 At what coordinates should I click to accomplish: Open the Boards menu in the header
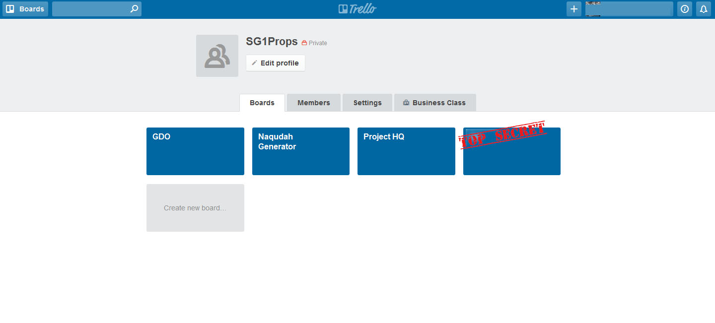pos(25,8)
